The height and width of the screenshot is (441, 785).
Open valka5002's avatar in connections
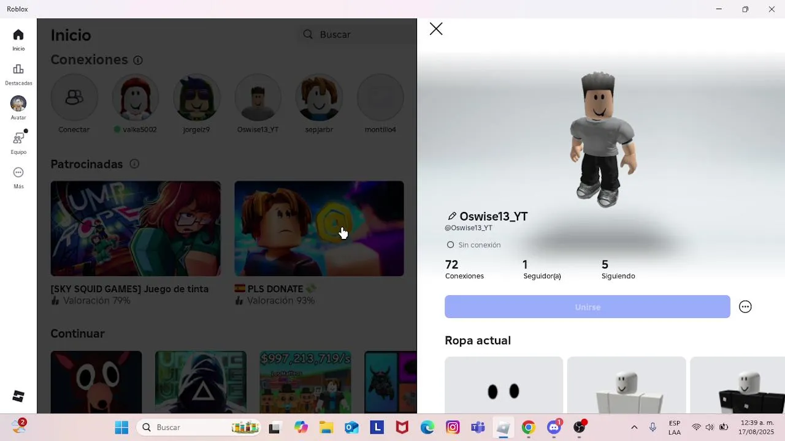point(136,97)
